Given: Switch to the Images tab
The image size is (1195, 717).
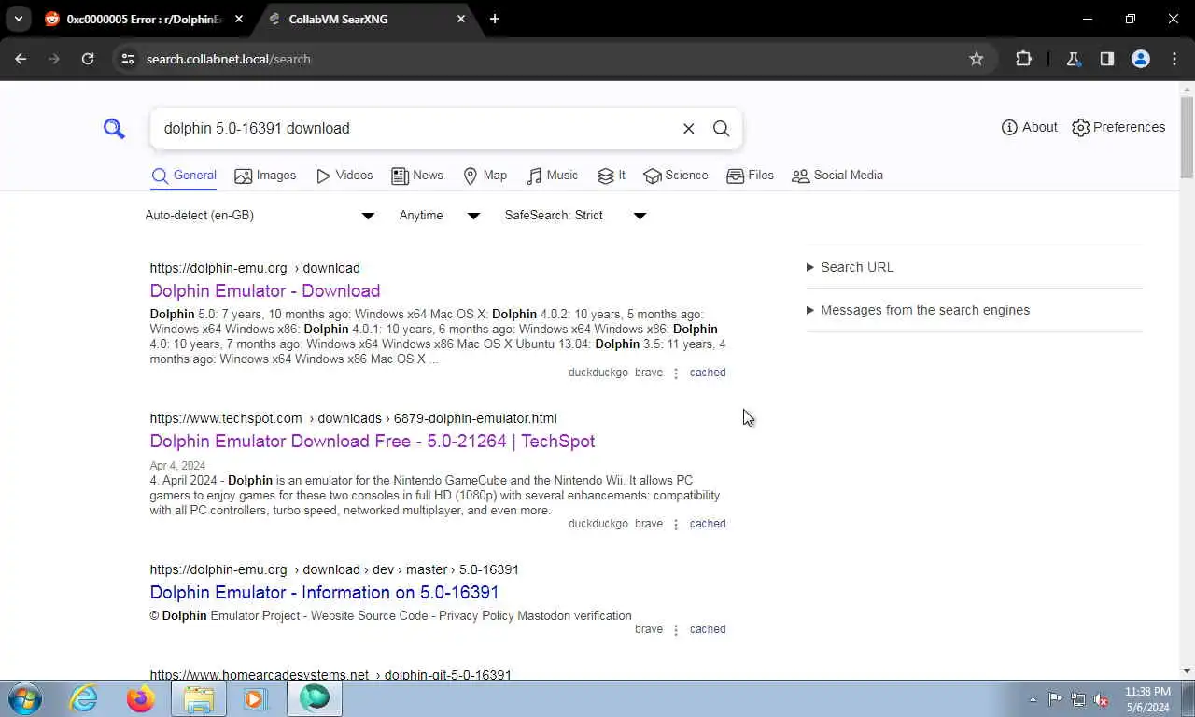Looking at the screenshot, I should coord(265,176).
